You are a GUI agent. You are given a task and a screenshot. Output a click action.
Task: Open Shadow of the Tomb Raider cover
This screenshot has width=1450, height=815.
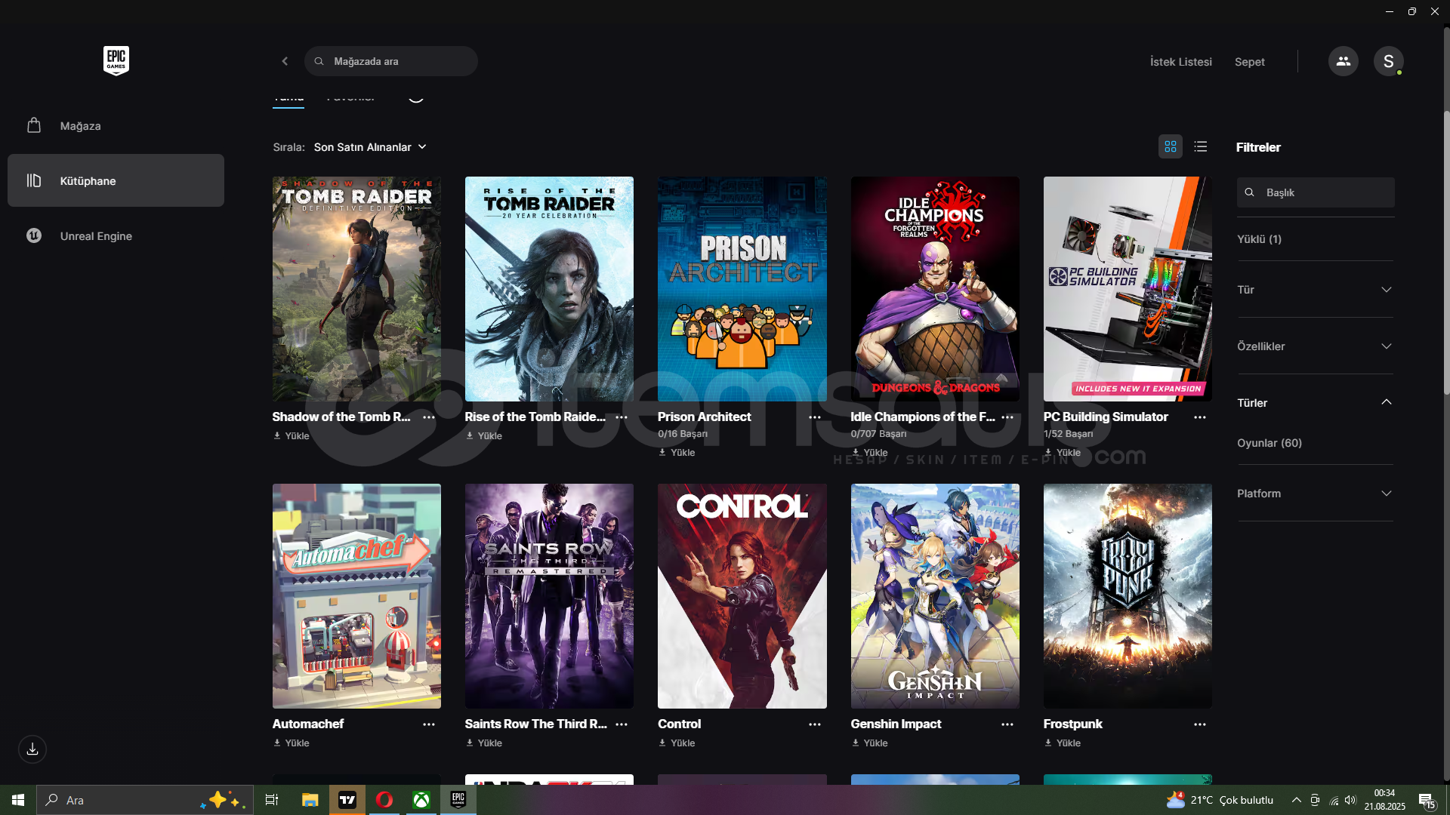(356, 289)
